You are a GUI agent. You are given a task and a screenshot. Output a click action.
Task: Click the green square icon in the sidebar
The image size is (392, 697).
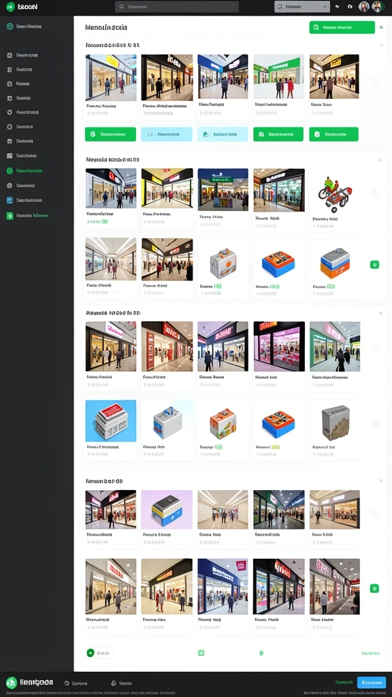[x=10, y=216]
